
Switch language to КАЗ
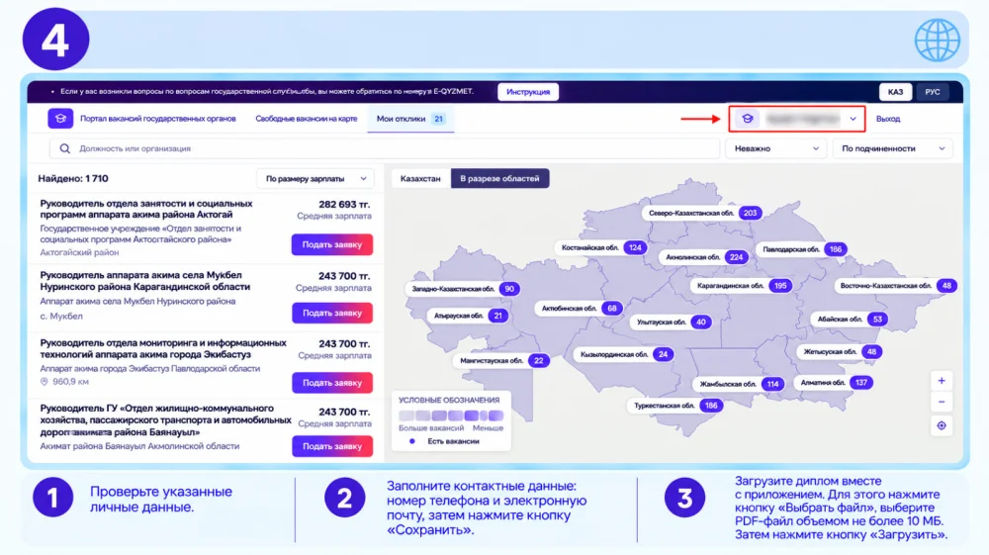895,92
